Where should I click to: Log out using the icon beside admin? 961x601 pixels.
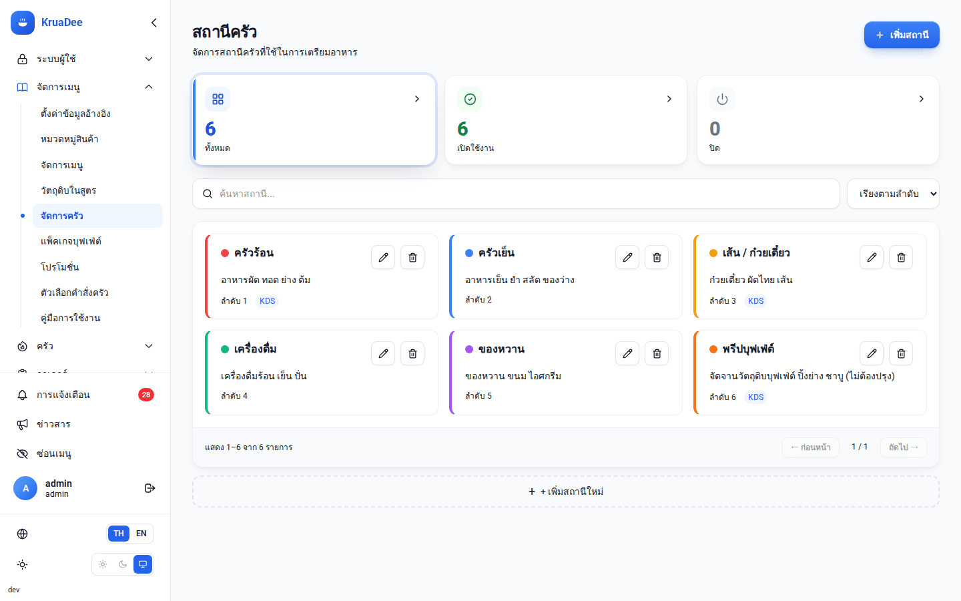[x=150, y=488]
